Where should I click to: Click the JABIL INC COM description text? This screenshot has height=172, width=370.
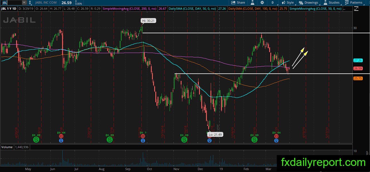click(x=46, y=2)
